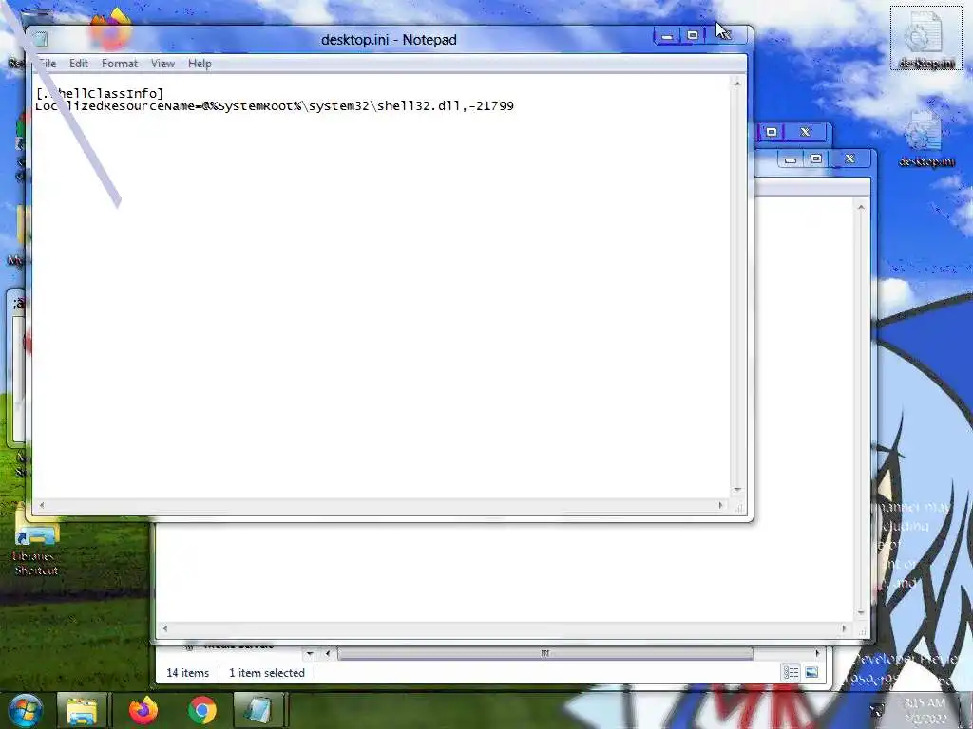
Task: Click the taskbar clock
Action: [x=925, y=711]
